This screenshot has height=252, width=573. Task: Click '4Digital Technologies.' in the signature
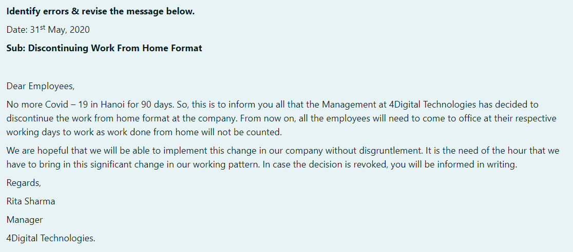pos(51,238)
